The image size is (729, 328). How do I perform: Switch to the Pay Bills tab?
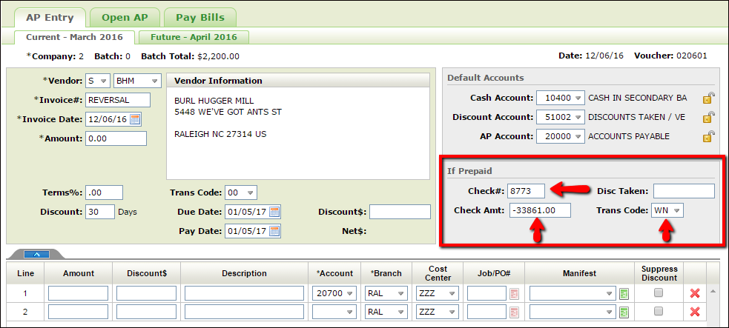[x=199, y=17]
